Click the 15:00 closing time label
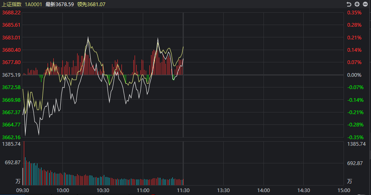 click(x=344, y=190)
